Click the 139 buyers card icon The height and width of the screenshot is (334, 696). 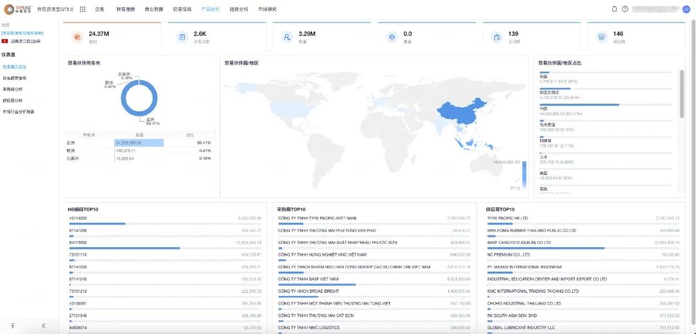497,37
